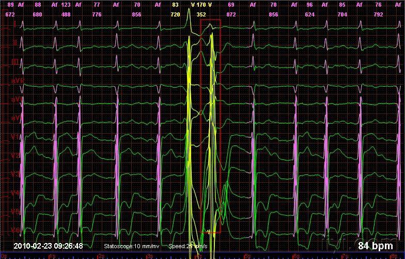Select the 792 RR interval value
This screenshot has width=405, height=259.
click(378, 14)
